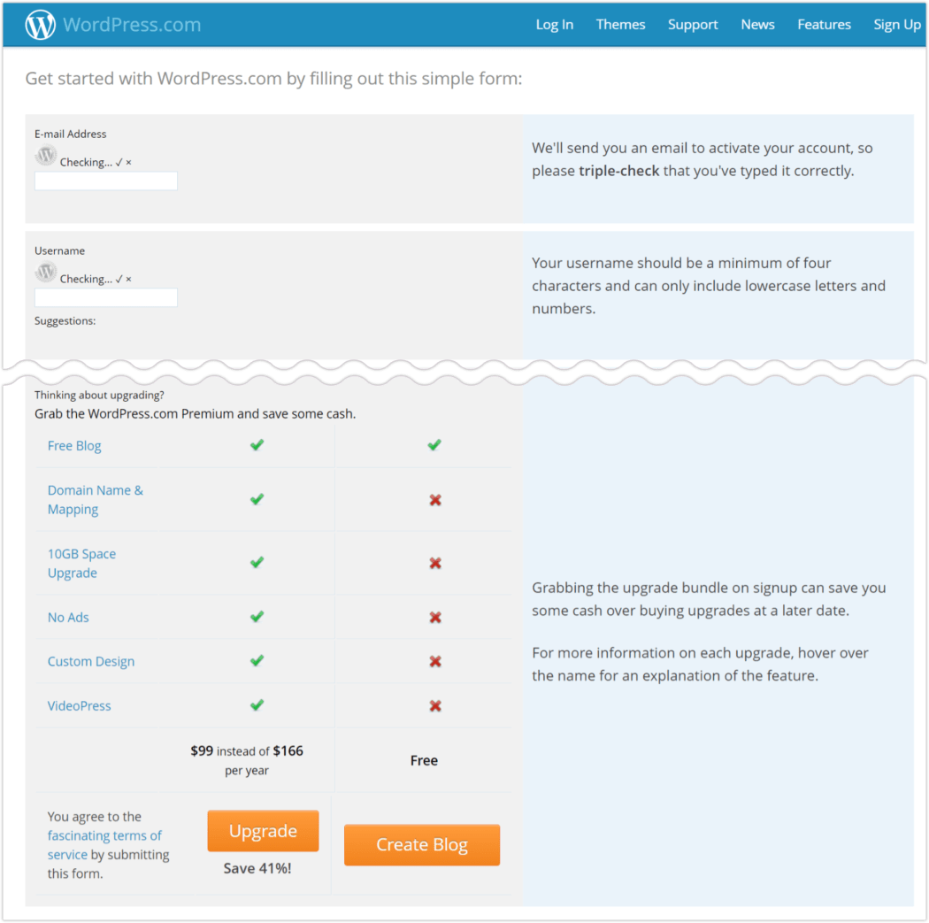Screen dimensions: 929x923
Task: Open the News section
Action: (757, 24)
